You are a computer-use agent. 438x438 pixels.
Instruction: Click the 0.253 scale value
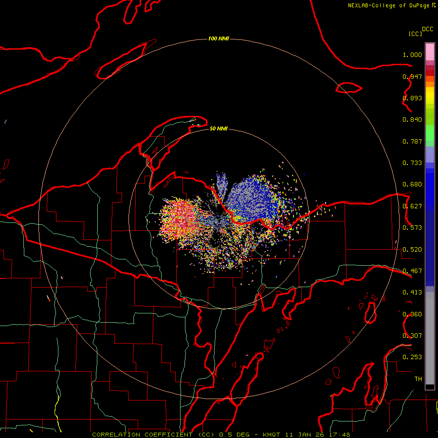(412, 357)
